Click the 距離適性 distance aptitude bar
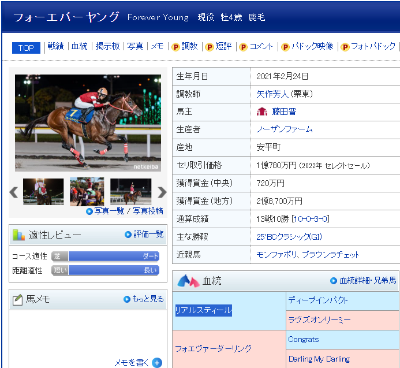The image size is (400, 368). pyautogui.click(x=105, y=270)
